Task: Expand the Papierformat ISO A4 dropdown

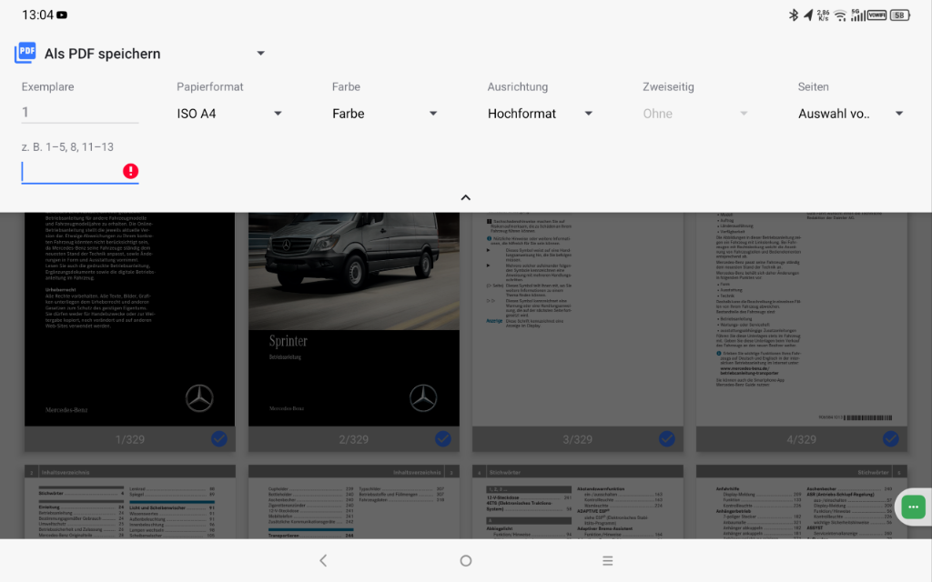Action: point(229,114)
